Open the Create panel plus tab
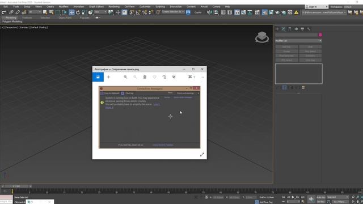The image size is (363, 204). coord(277,29)
